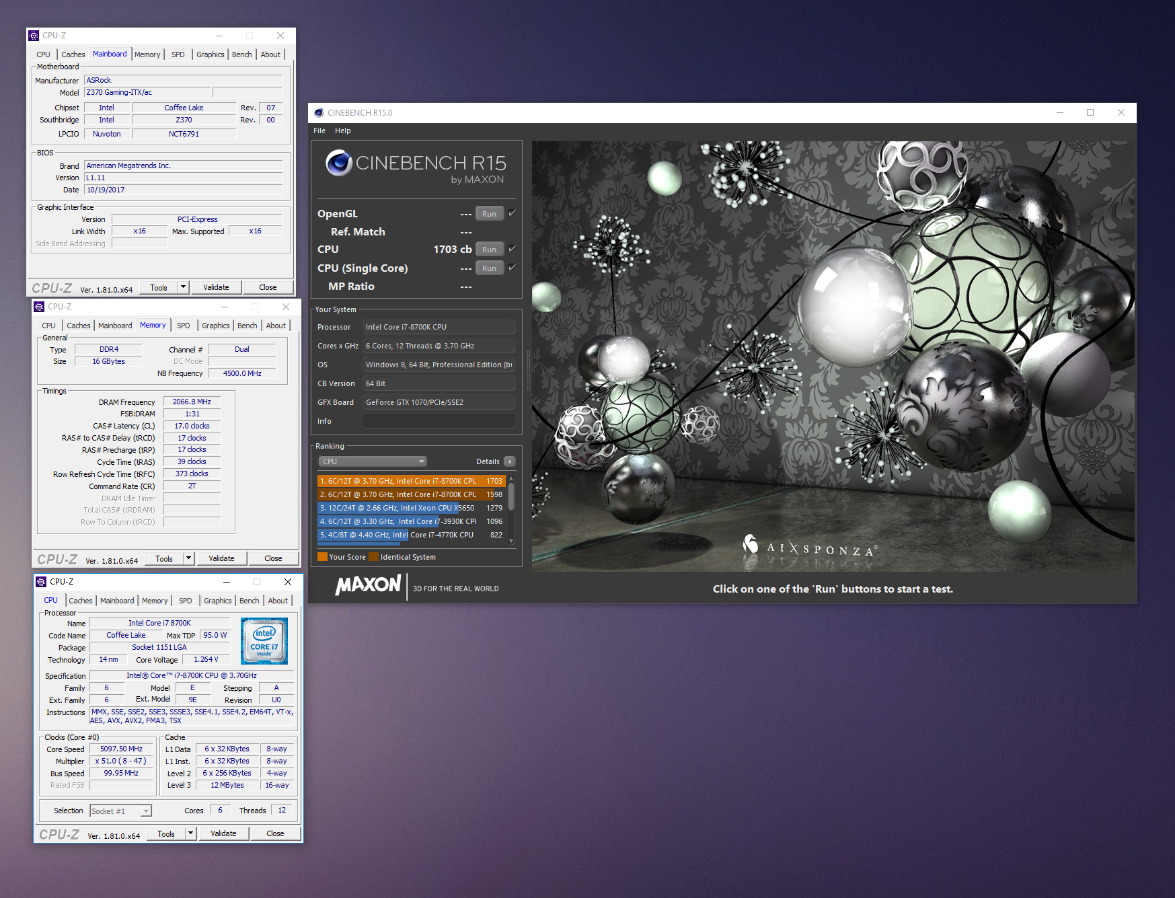Click Close button in Memory CPU-Z window
Screen dimensions: 1175x898
[273, 558]
